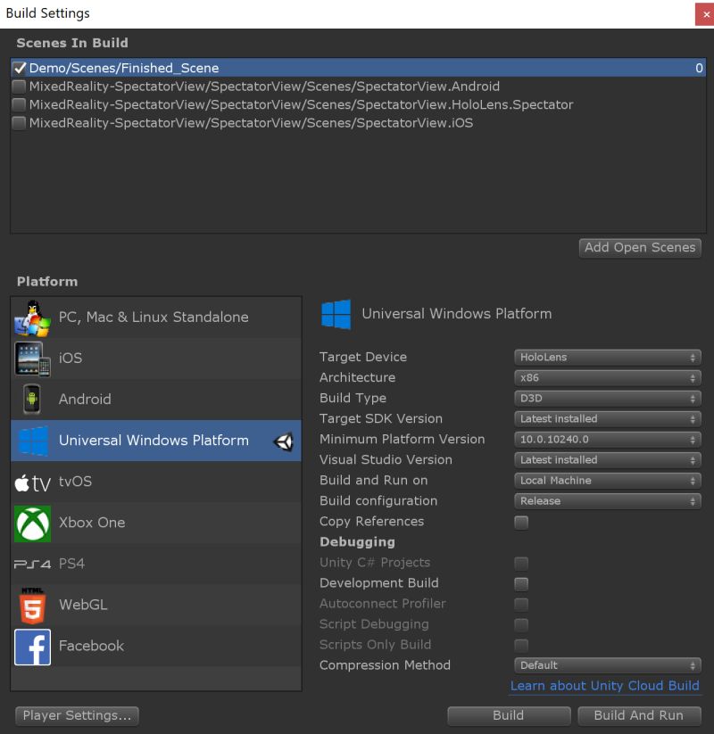
Task: Click the Facebook platform icon
Action: [x=32, y=645]
